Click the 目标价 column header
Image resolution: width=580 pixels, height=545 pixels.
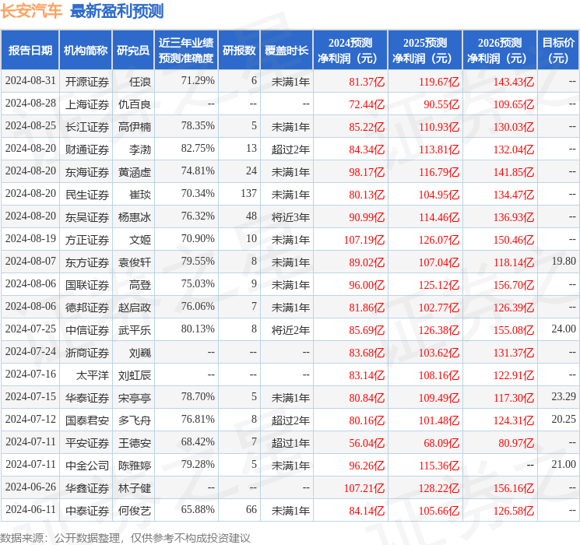558,51
